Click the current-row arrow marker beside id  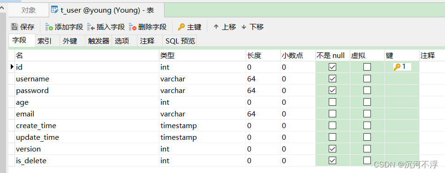[12, 67]
